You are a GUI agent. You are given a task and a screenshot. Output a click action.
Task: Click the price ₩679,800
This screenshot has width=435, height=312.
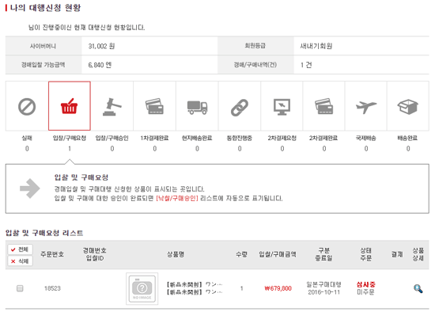click(x=278, y=288)
